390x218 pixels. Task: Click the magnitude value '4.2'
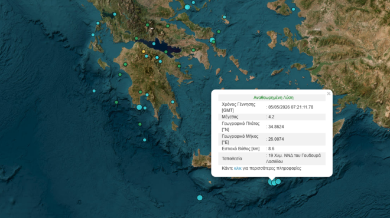271,117
